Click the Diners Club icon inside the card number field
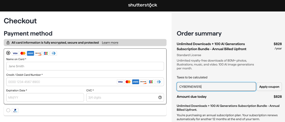This screenshot has height=122, width=285. [158, 82]
